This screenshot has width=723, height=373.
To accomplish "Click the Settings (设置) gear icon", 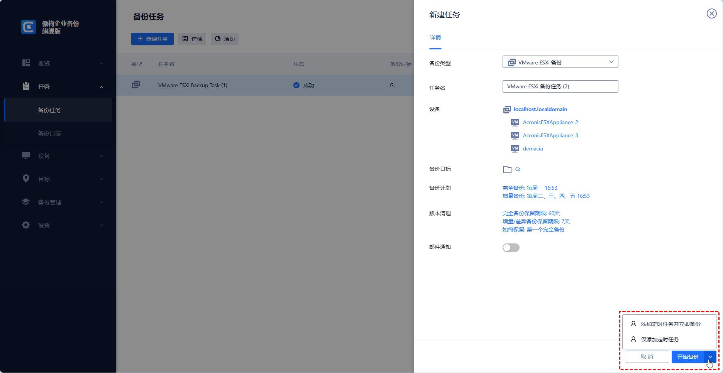I will point(26,225).
